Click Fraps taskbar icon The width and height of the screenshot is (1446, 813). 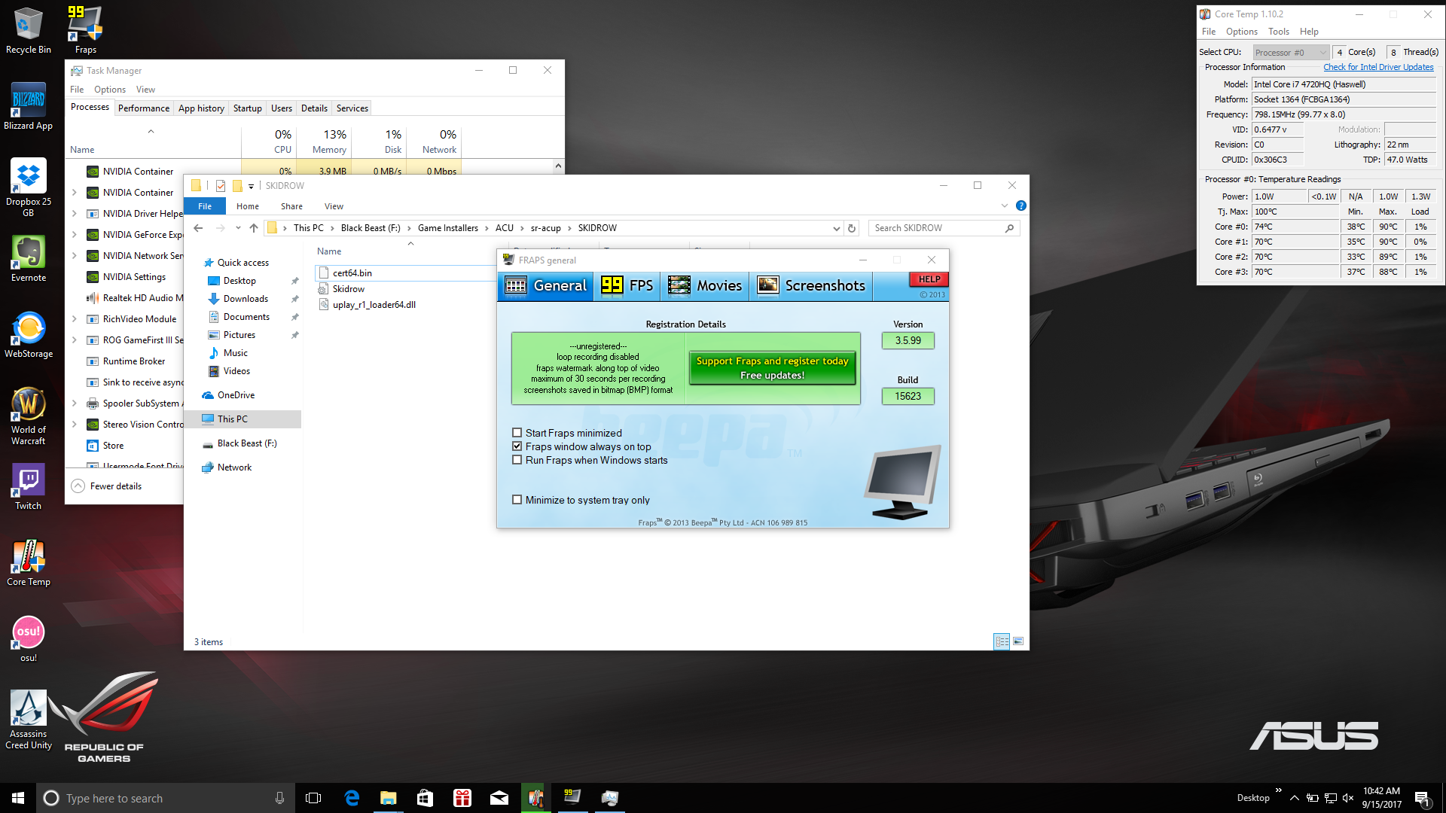(572, 798)
